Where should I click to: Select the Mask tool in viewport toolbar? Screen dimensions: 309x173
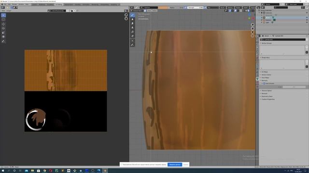[x=132, y=36]
